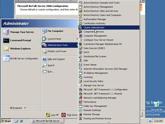Open the Component Services icon
This screenshot has height=124, width=165.
click(x=80, y=32)
